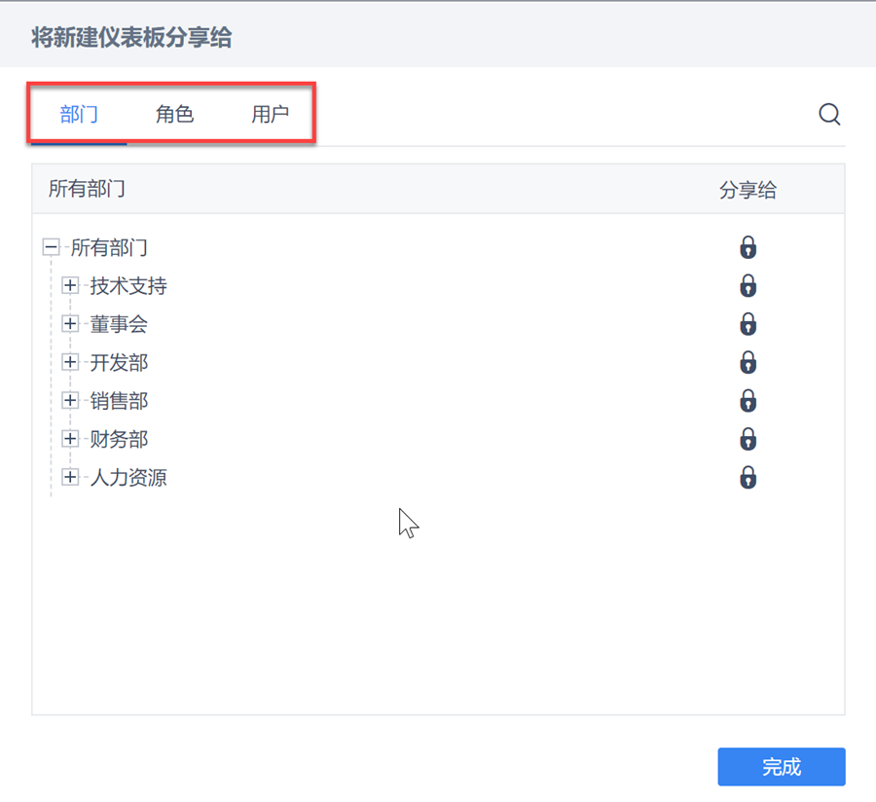
Task: Expand the 人力资源 department node
Action: pyautogui.click(x=70, y=478)
